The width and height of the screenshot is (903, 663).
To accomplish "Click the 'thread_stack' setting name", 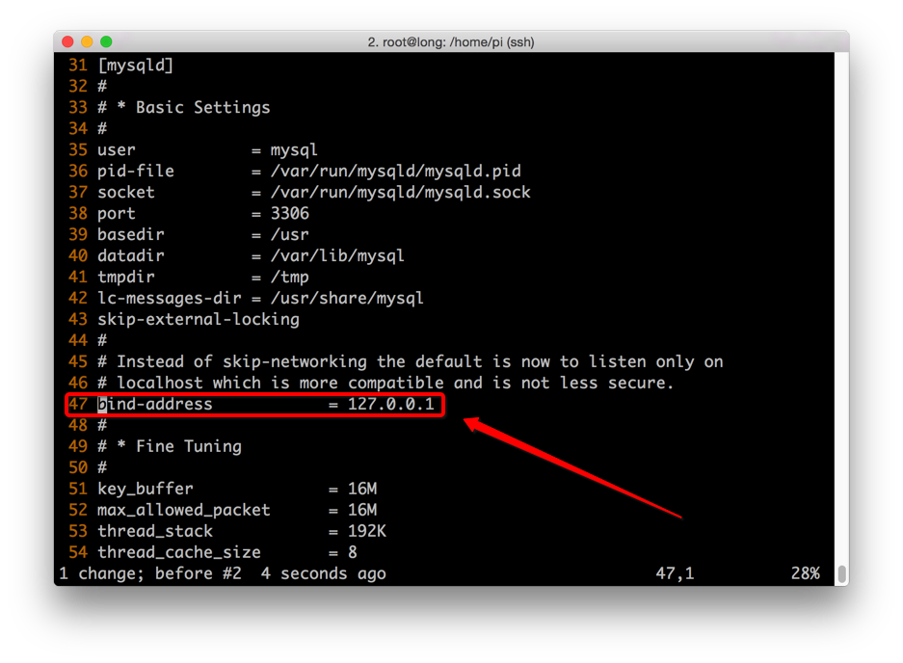I will click(155, 531).
